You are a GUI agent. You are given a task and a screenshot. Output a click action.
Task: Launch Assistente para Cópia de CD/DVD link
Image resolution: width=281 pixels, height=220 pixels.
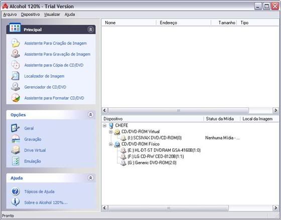[x=54, y=65]
